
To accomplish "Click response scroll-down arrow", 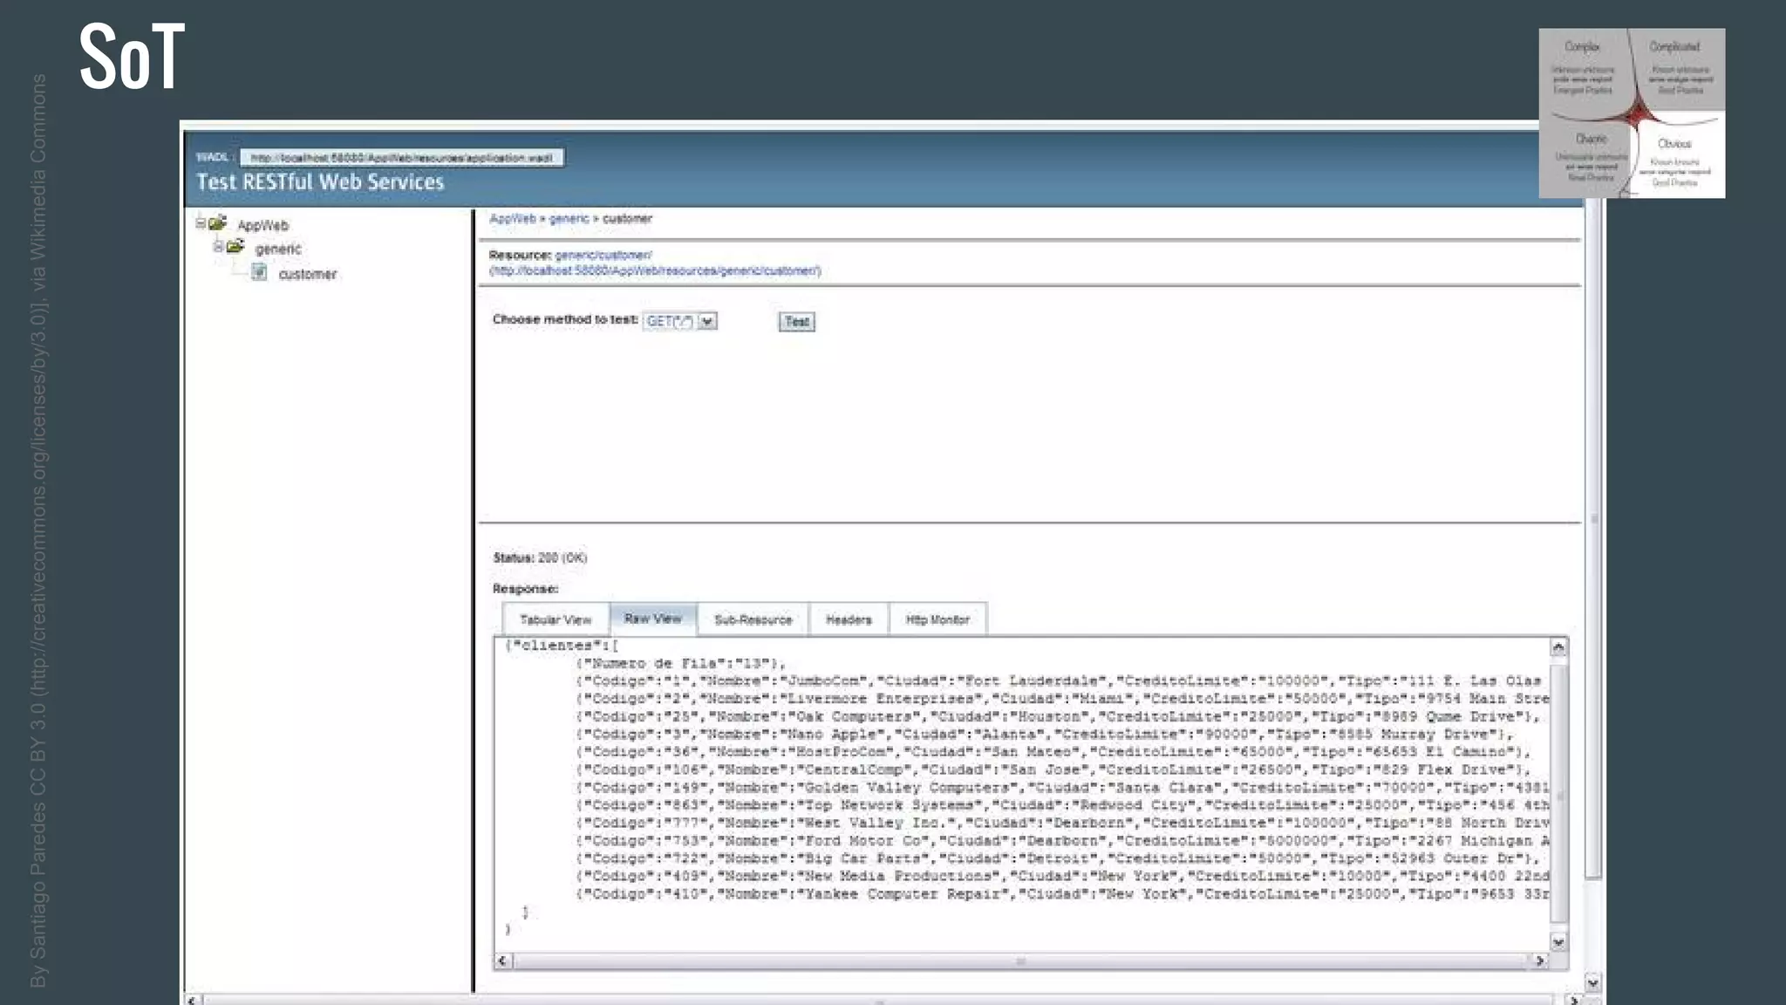I will coord(1558,942).
